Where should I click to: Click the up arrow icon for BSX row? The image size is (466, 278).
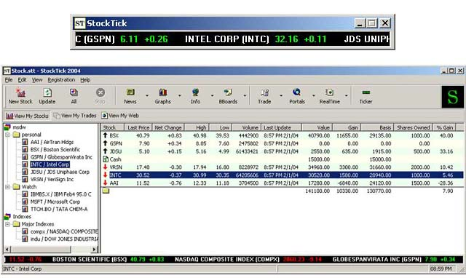click(x=105, y=135)
